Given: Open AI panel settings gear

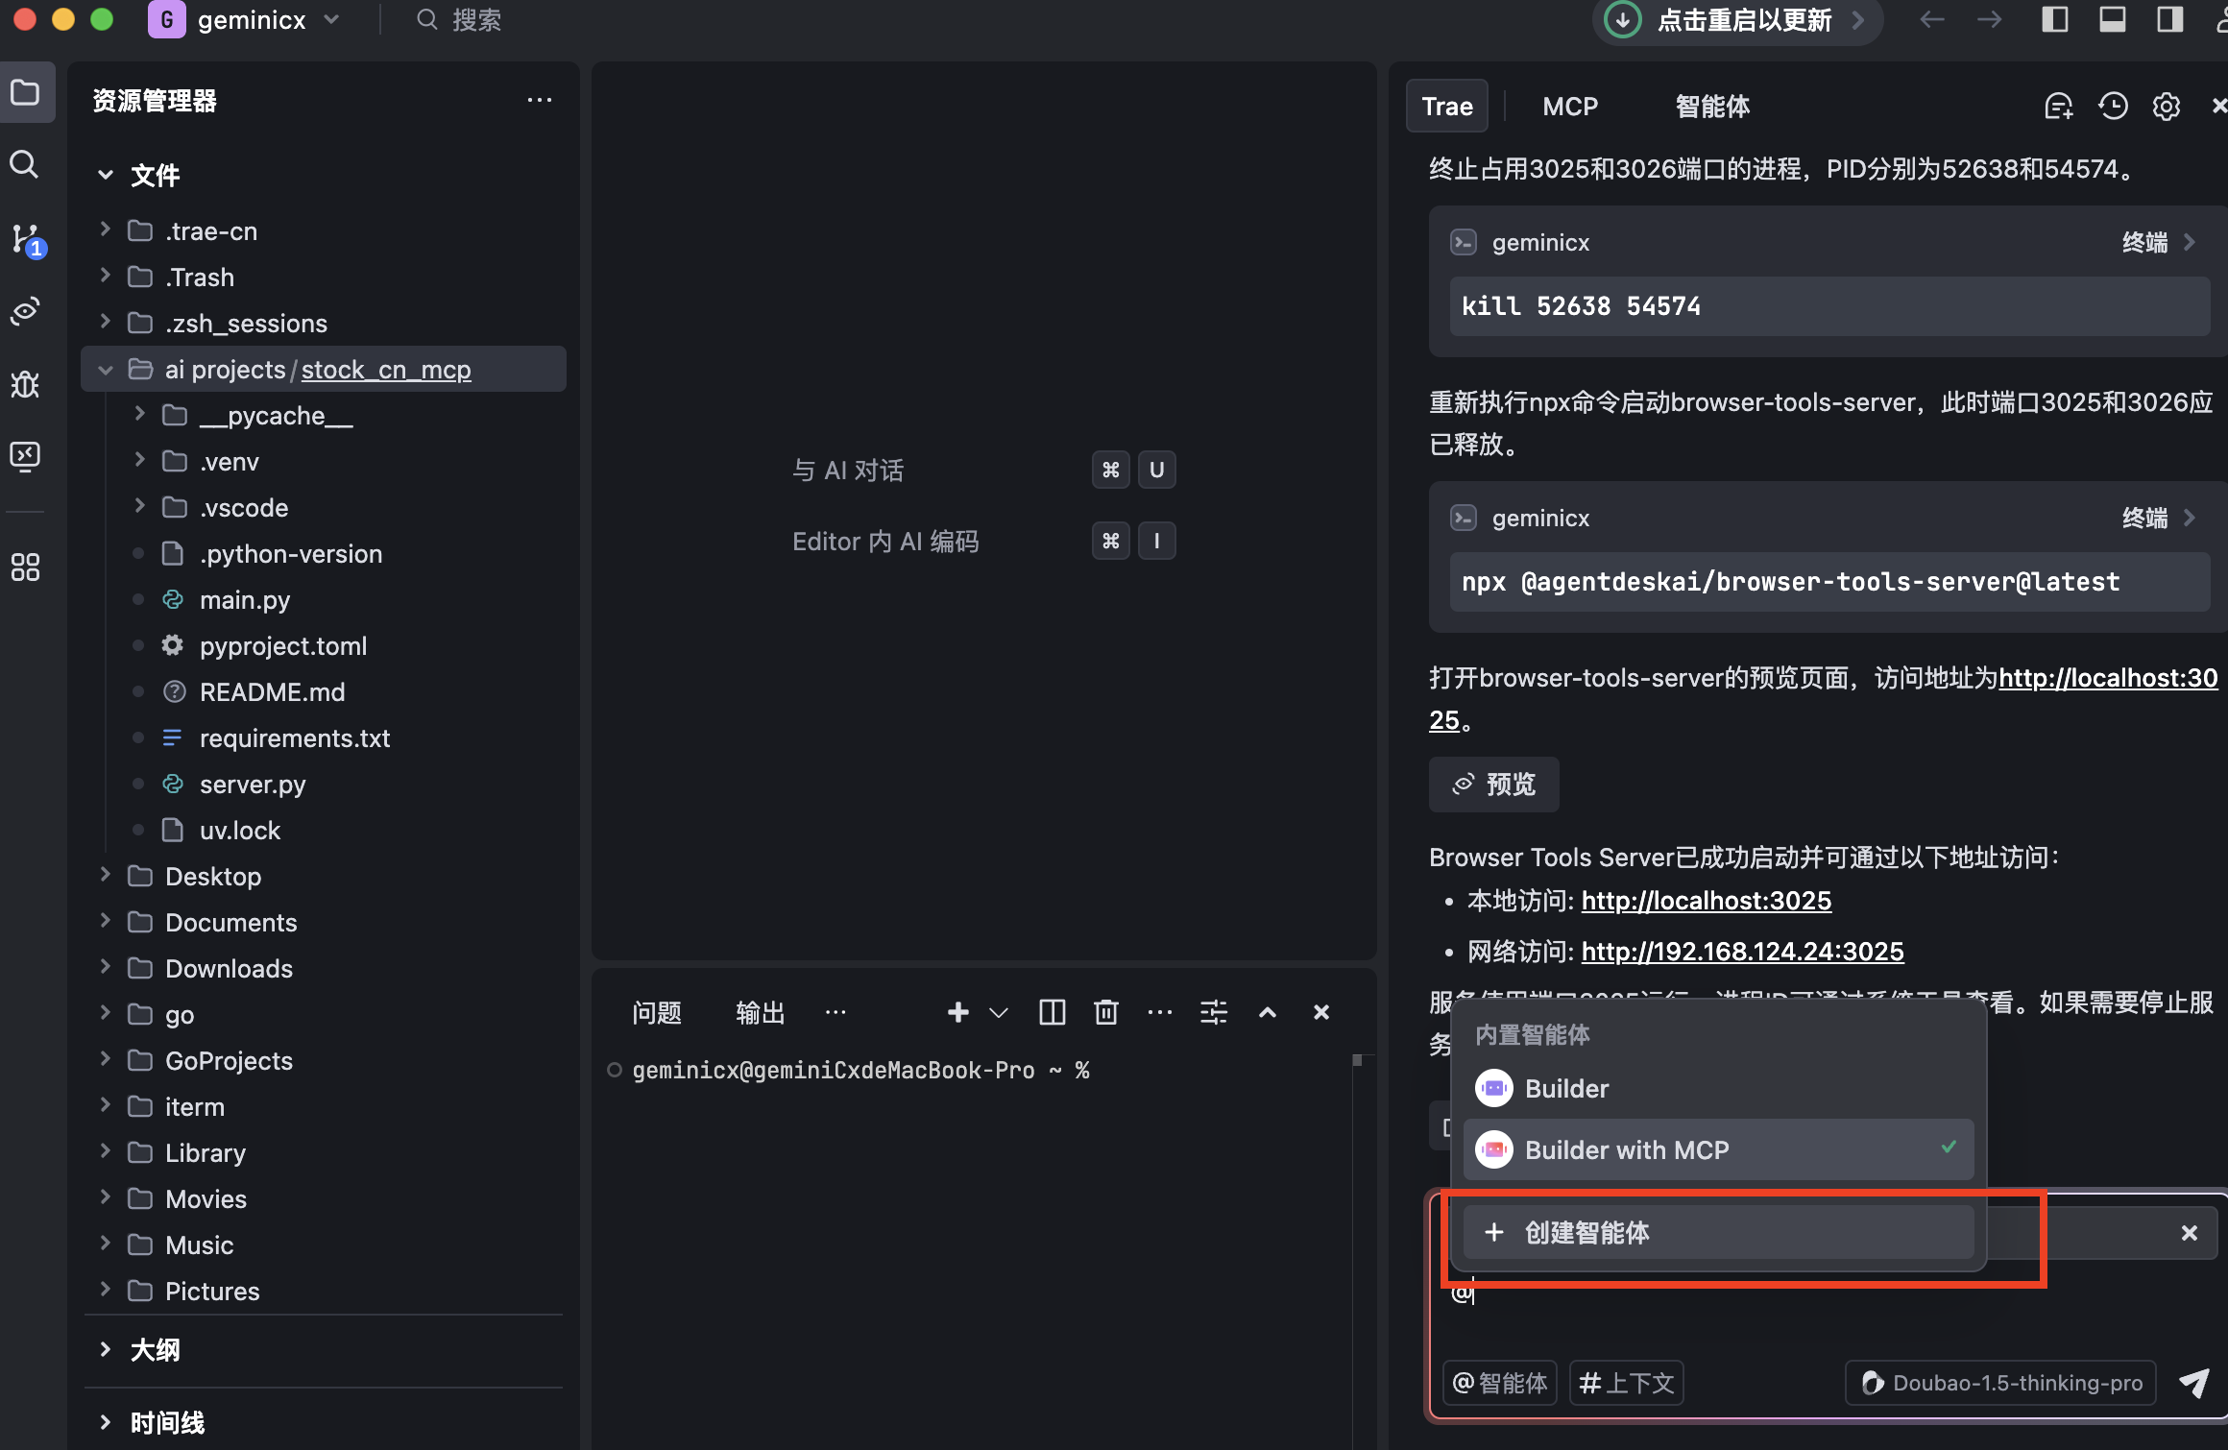Looking at the screenshot, I should pyautogui.click(x=2166, y=106).
